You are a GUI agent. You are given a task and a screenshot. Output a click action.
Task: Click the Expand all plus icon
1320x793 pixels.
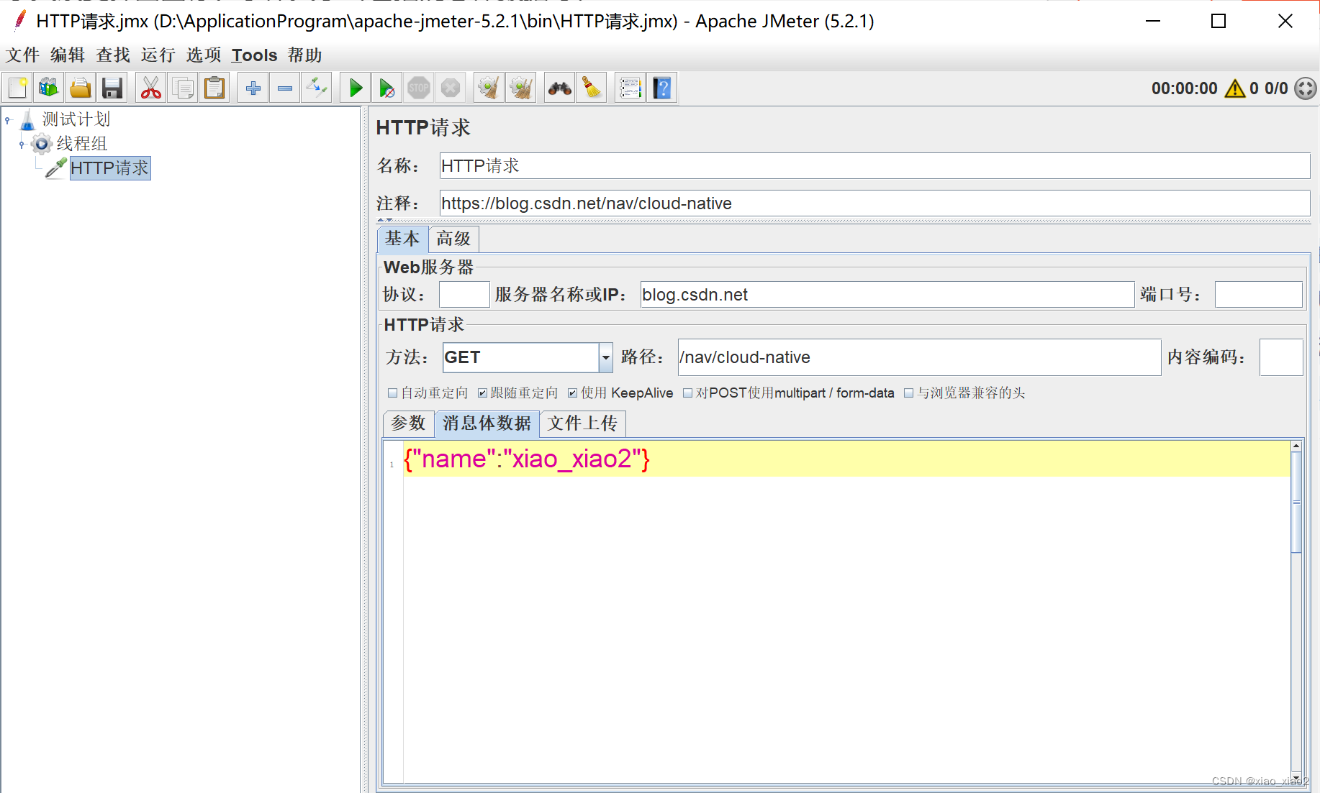click(x=253, y=88)
